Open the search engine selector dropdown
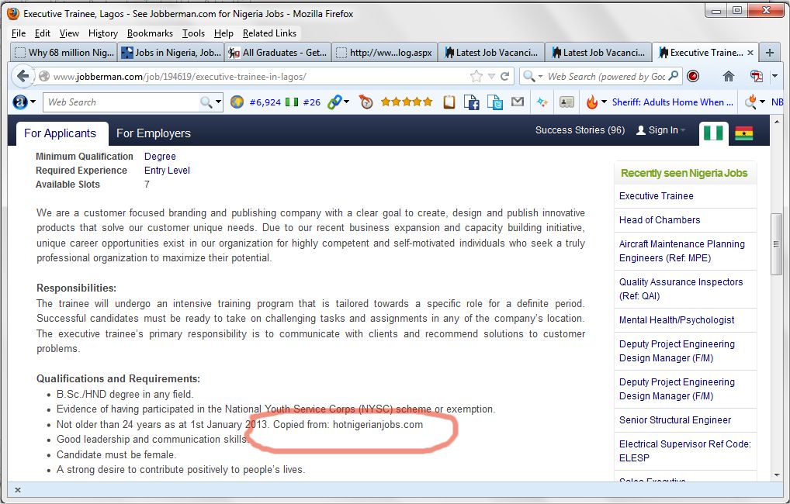This screenshot has height=504, width=790. (x=532, y=77)
